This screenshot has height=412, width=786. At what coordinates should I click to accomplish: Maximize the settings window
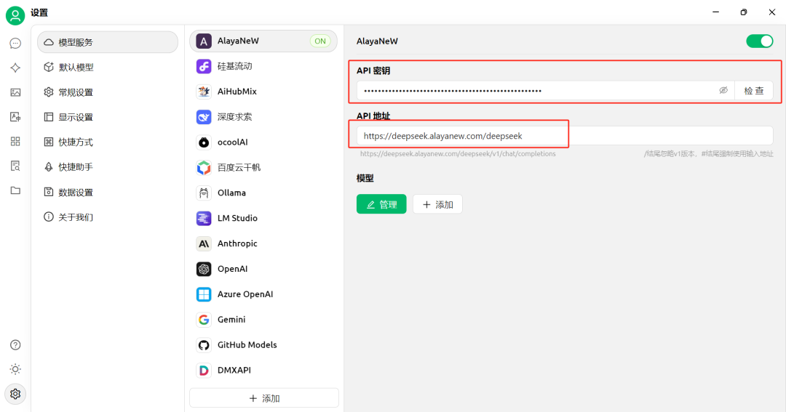(743, 12)
